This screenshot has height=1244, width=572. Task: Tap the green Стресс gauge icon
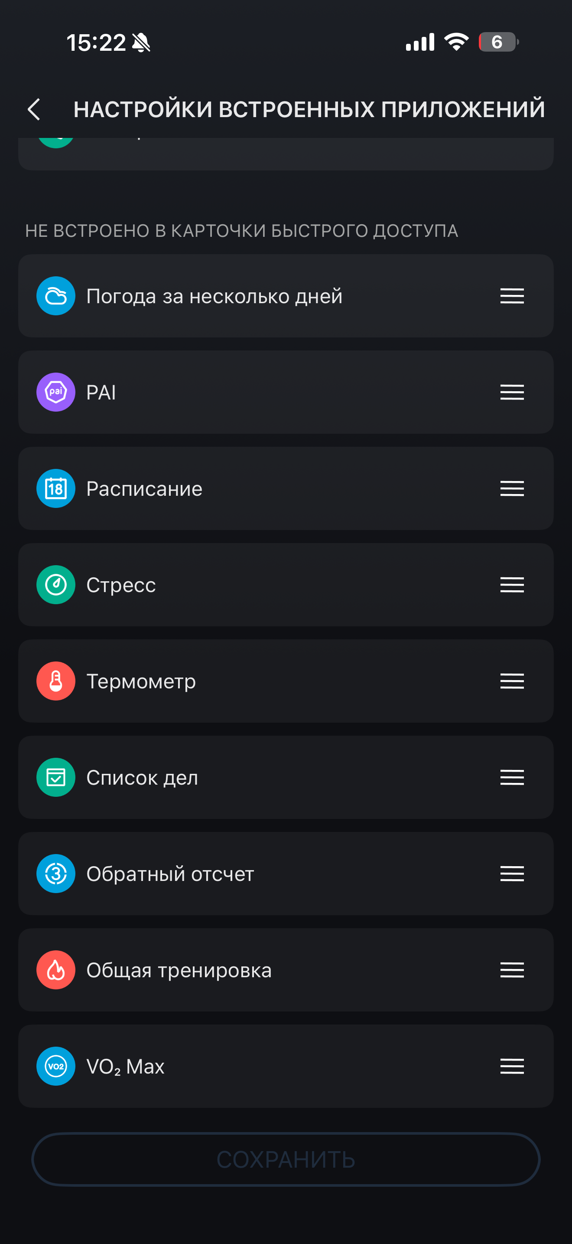(x=56, y=585)
